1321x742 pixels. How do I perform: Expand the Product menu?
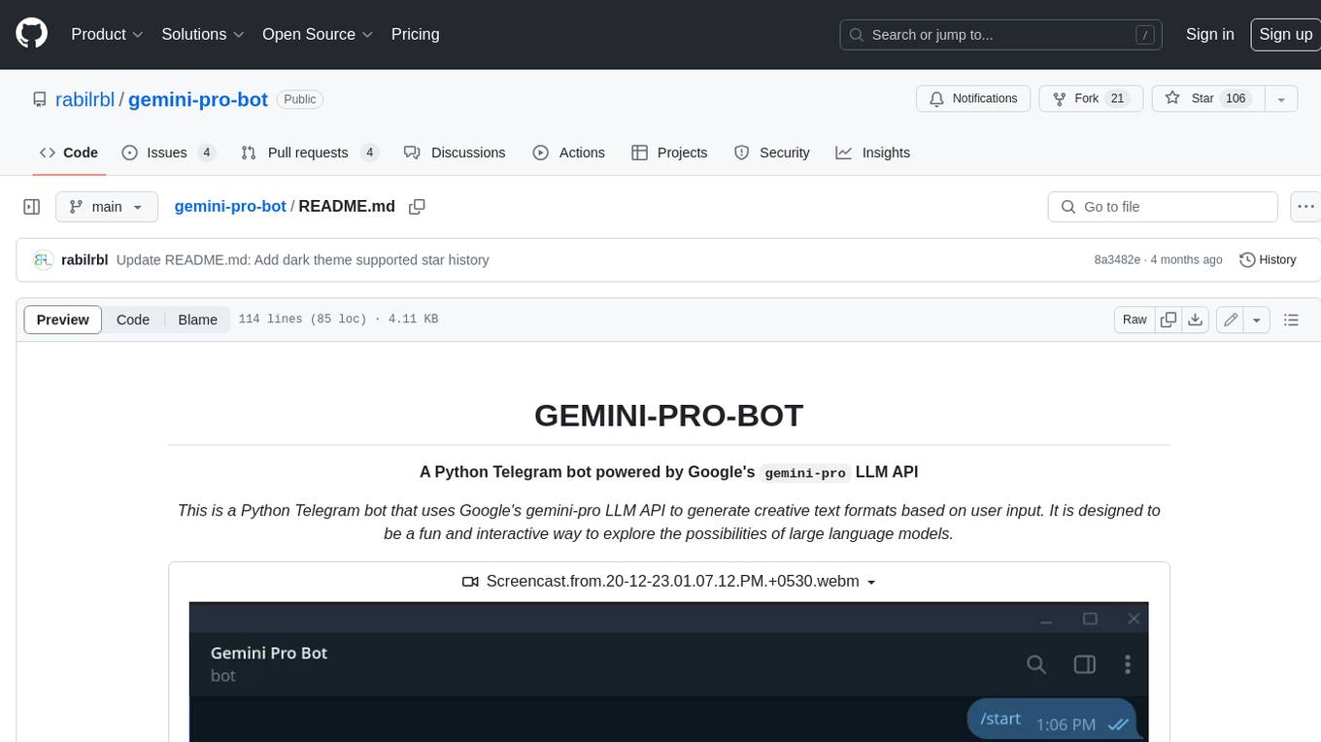pos(107,34)
